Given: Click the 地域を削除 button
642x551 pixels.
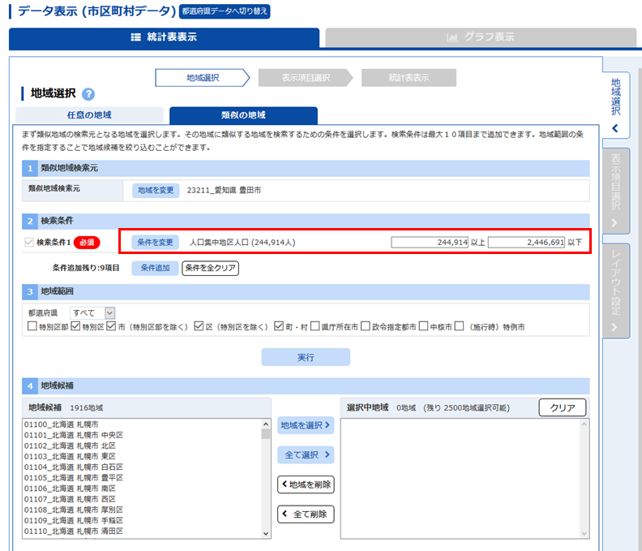Looking at the screenshot, I should click(x=306, y=484).
